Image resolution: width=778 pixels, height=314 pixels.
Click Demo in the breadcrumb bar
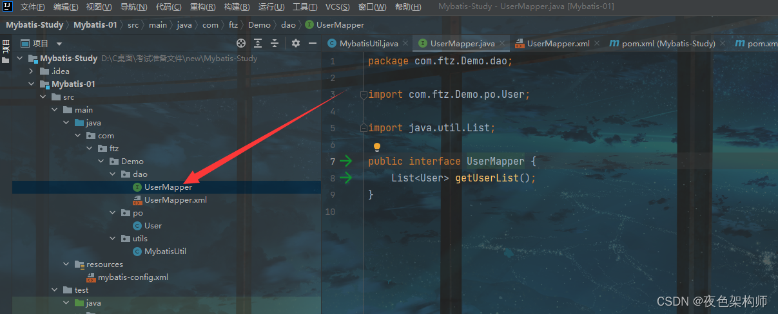pos(259,25)
